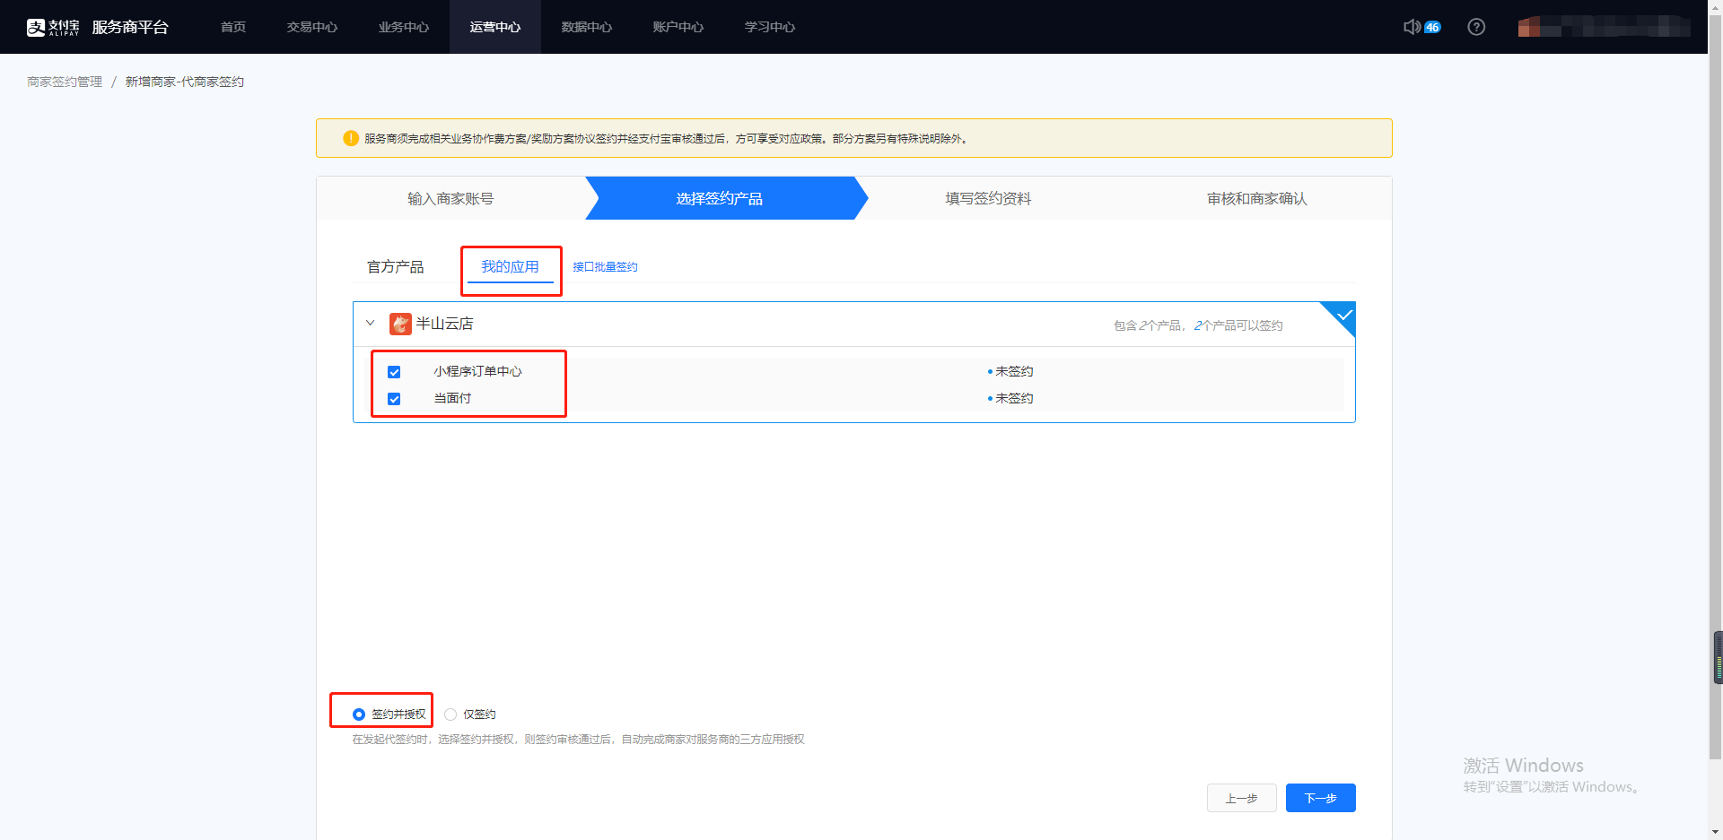Open the notification speaker icon
1723x840 pixels.
point(1412,27)
